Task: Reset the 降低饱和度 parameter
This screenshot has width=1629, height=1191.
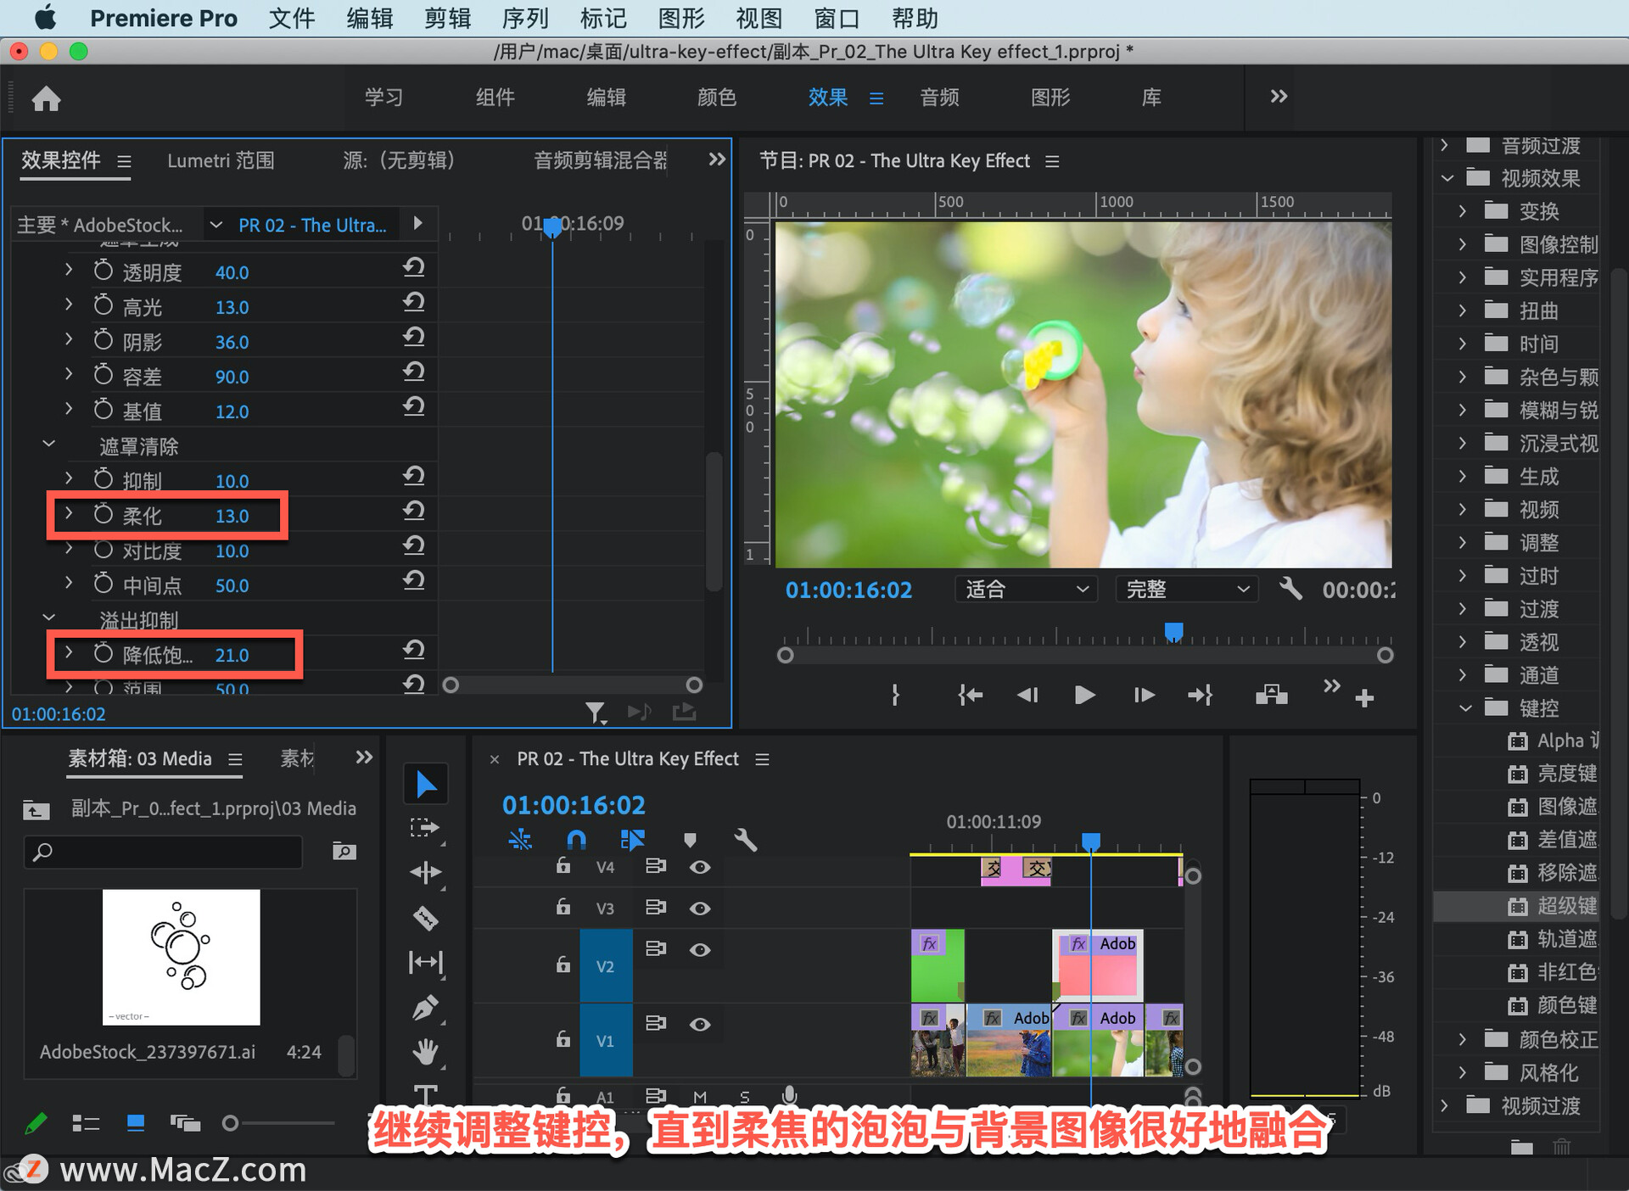Action: pos(414,650)
